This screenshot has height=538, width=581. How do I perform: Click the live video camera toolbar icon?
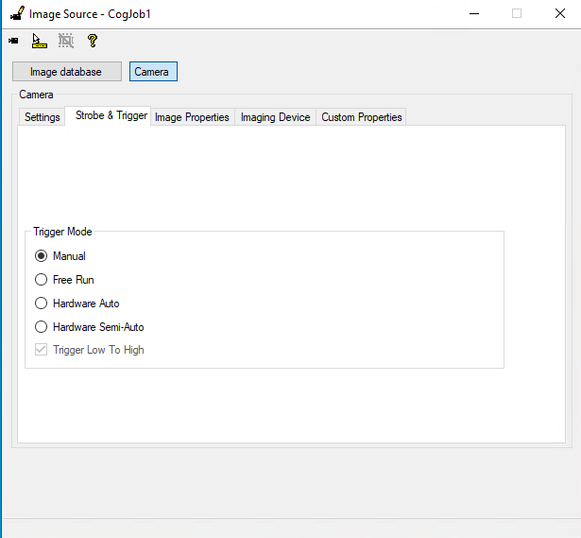coord(13,41)
